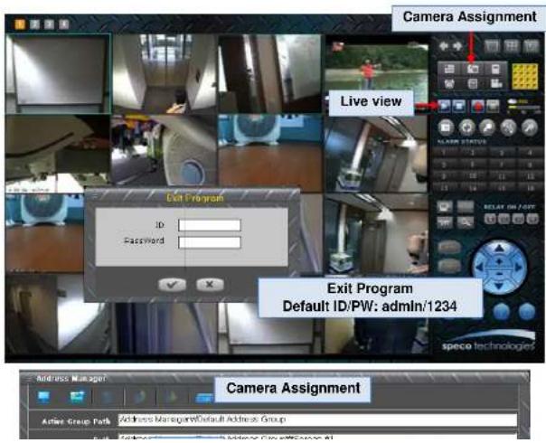Pan camera left with PTZ left arrow
The image size is (546, 443).
tap(480, 268)
